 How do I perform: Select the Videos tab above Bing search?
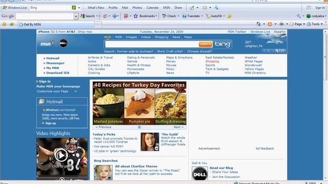(x=146, y=37)
